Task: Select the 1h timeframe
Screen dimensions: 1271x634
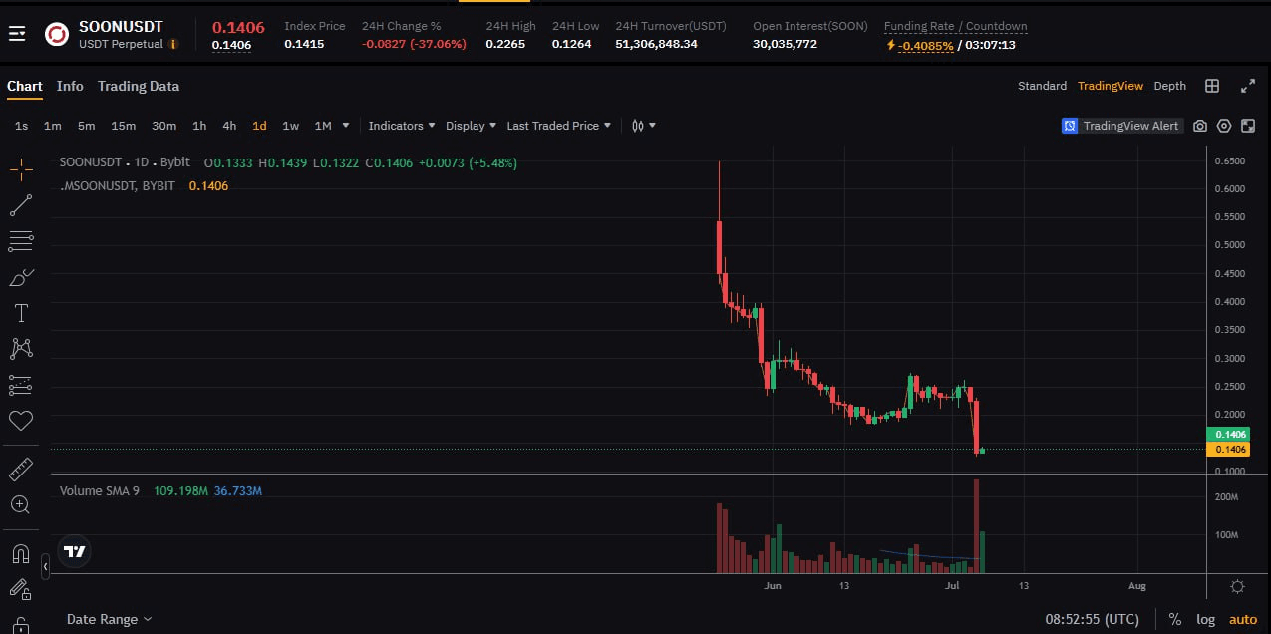Action: pyautogui.click(x=199, y=126)
